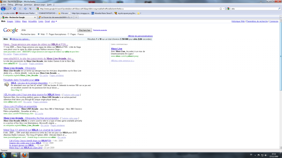Screen dimensions: 282x158
Task: Click the toolbar icon right of Home
Action: (x=30, y=8)
